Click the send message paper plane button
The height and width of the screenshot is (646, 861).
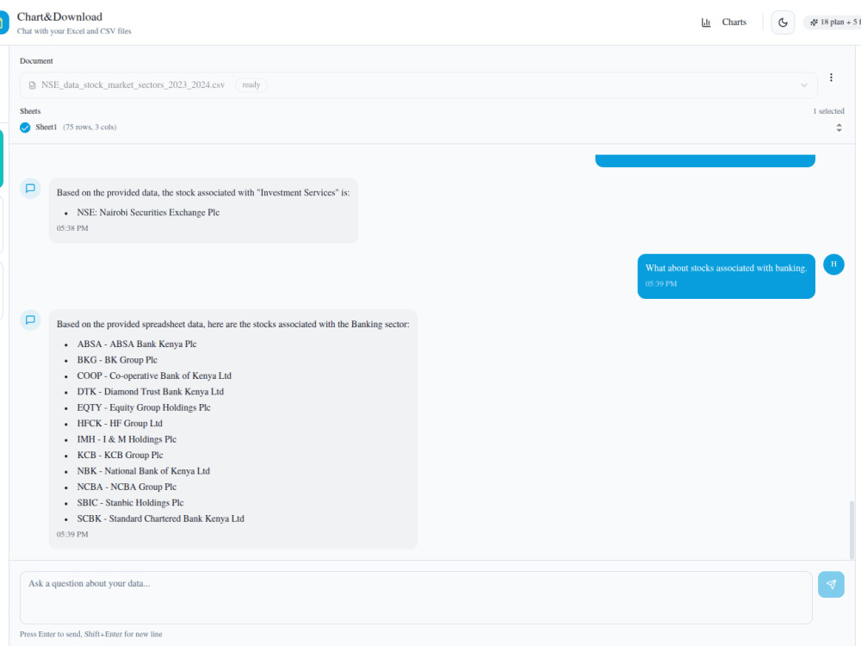[x=830, y=585]
